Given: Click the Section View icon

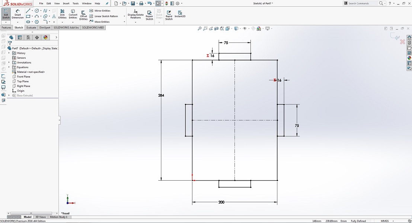Looking at the screenshot, I should click(217, 28).
